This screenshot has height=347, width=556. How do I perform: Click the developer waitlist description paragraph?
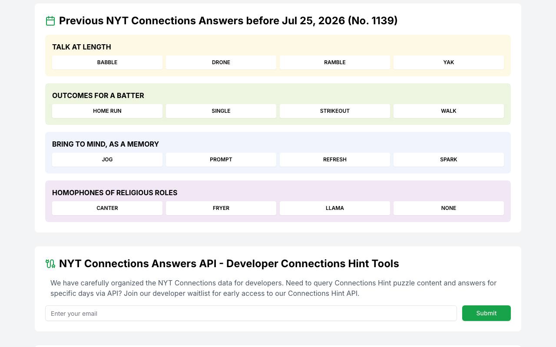pyautogui.click(x=274, y=288)
